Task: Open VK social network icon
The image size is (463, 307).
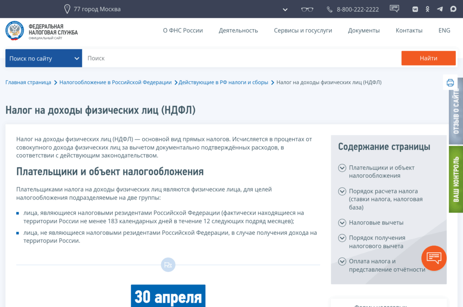Action: pyautogui.click(x=415, y=9)
